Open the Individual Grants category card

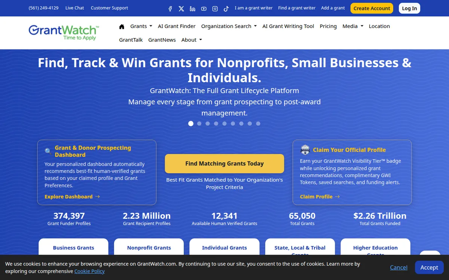click(224, 248)
